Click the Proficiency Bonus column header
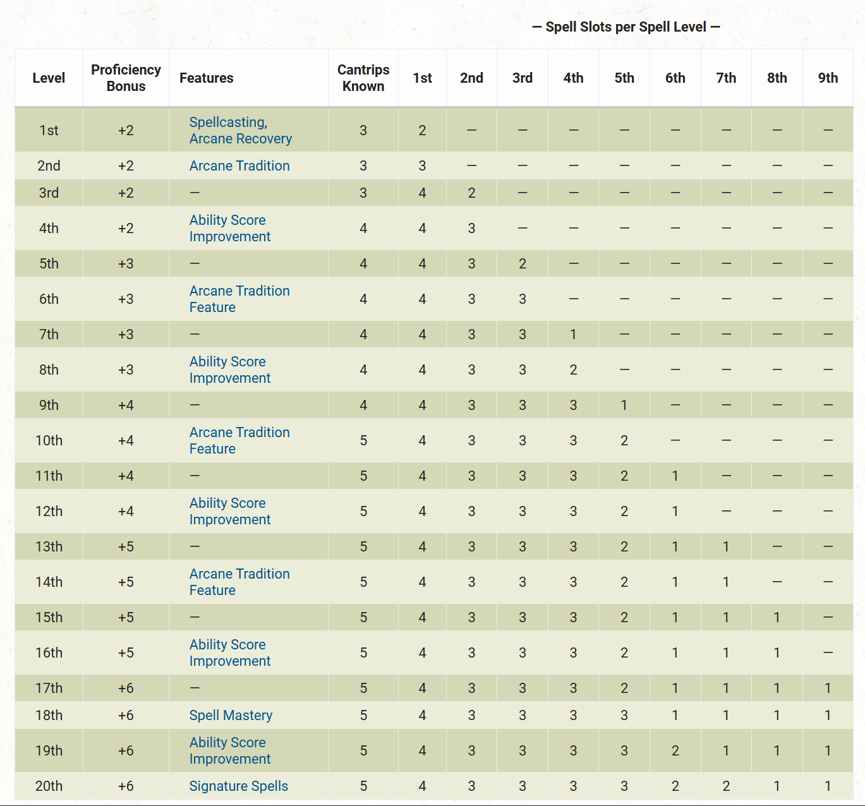 [126, 78]
